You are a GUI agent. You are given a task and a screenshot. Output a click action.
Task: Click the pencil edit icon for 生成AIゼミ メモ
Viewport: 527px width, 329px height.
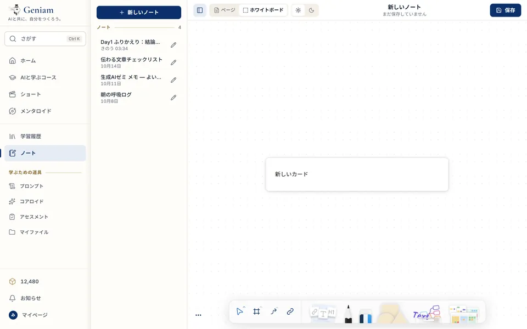pos(173,80)
